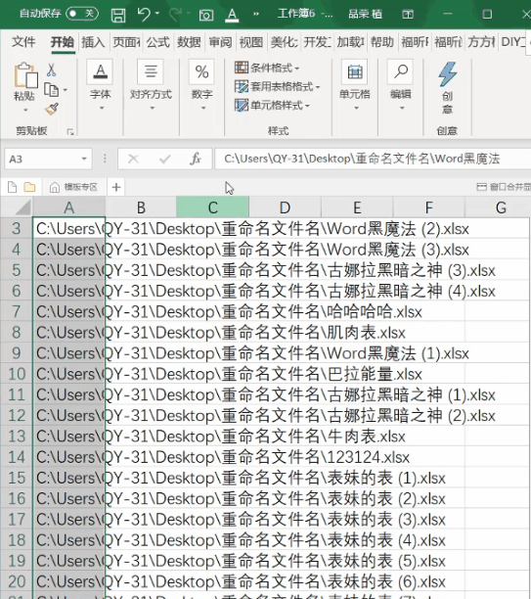Open the 单元格 cells group button

(355, 85)
